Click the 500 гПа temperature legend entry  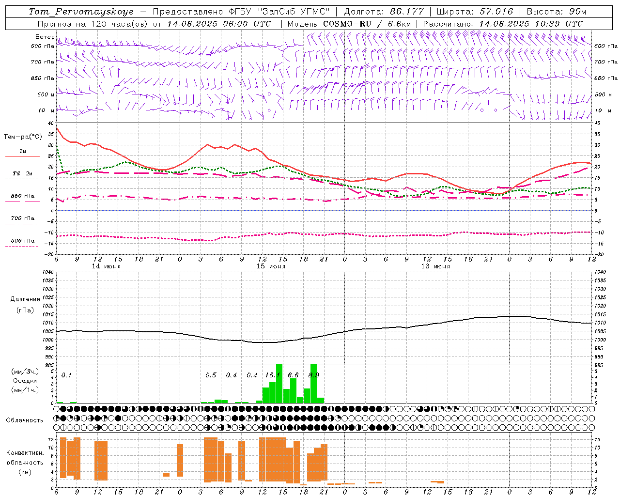click(x=23, y=241)
